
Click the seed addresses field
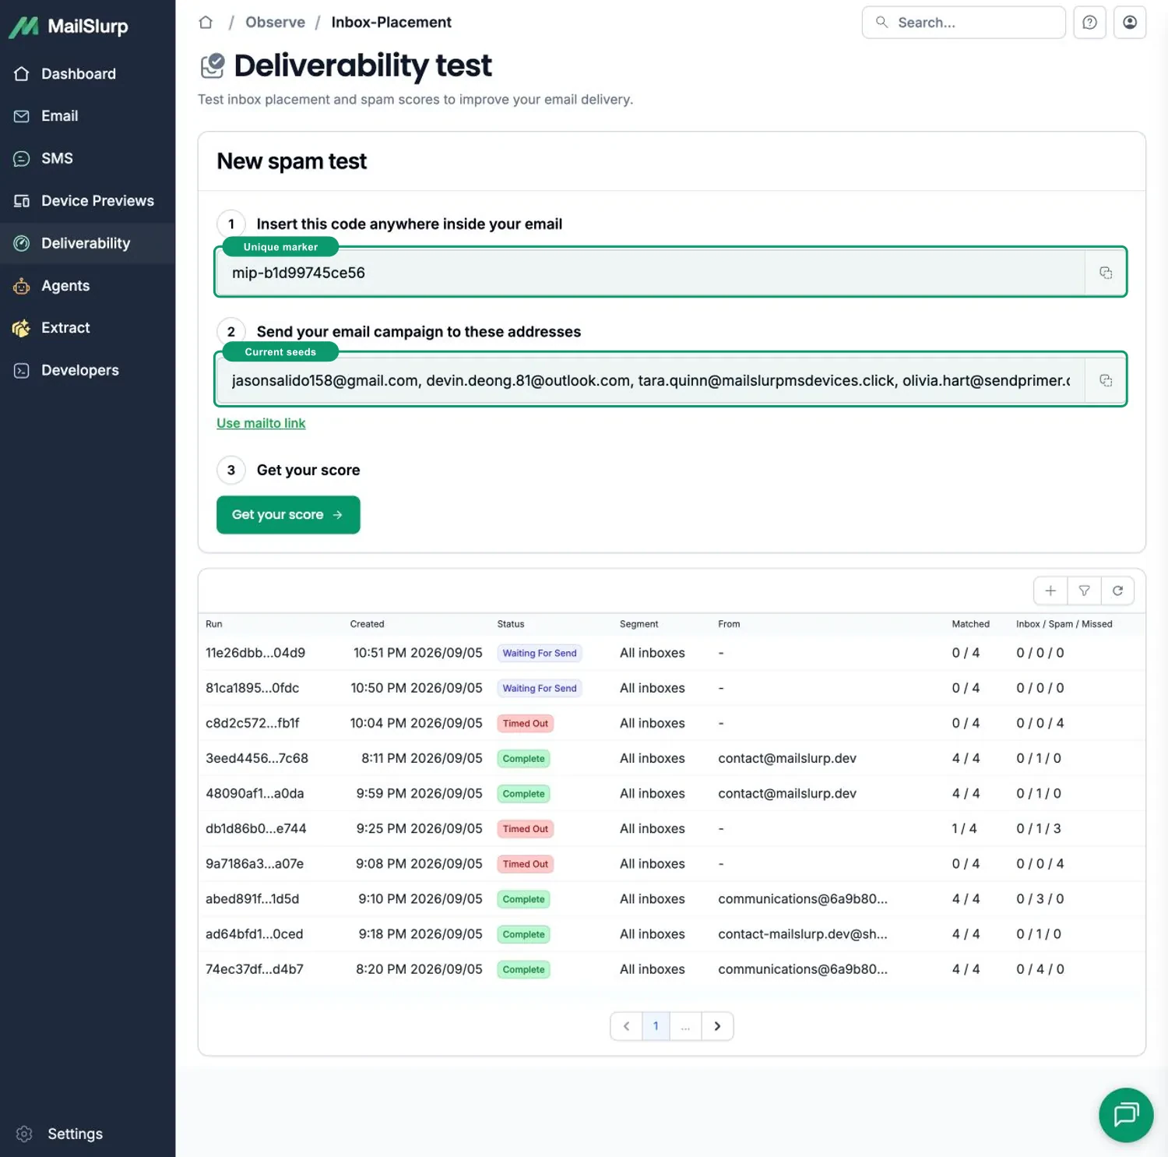pyautogui.click(x=650, y=381)
